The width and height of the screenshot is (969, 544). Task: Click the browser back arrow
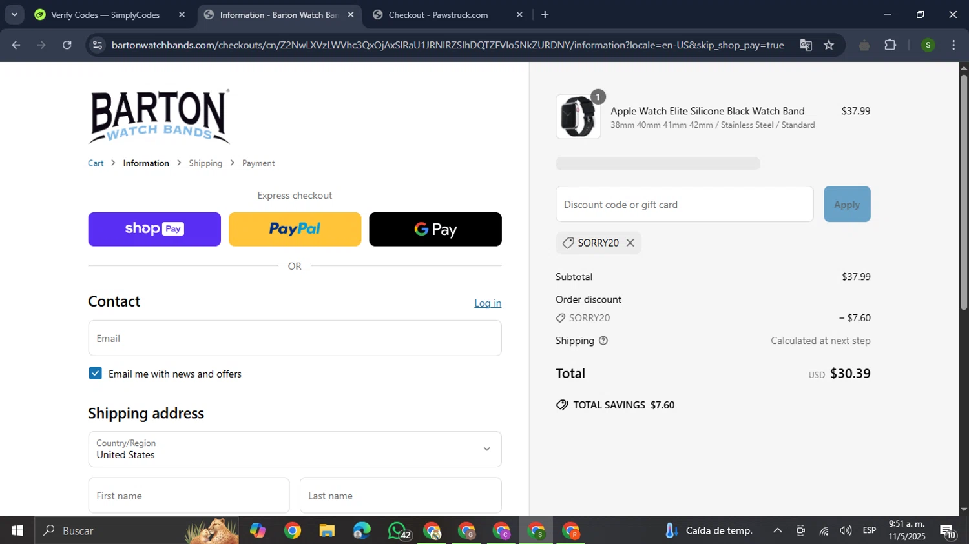coord(16,45)
